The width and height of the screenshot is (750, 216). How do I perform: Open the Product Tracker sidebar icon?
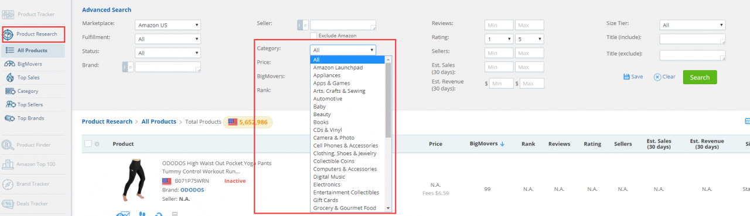(8, 13)
